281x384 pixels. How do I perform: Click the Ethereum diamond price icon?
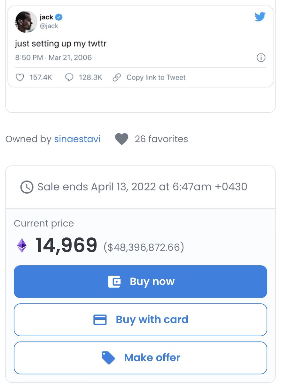(22, 245)
